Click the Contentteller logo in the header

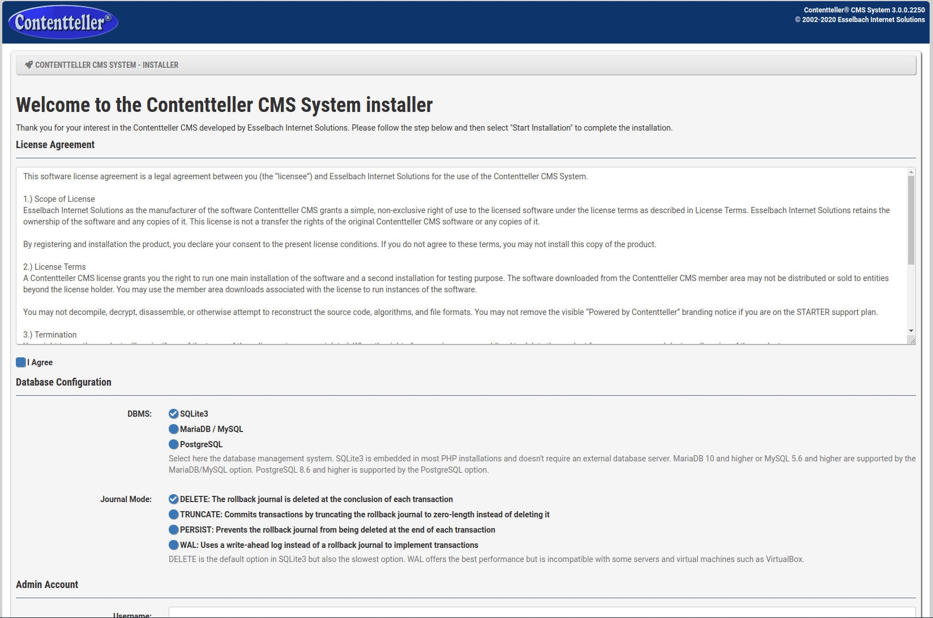click(63, 23)
